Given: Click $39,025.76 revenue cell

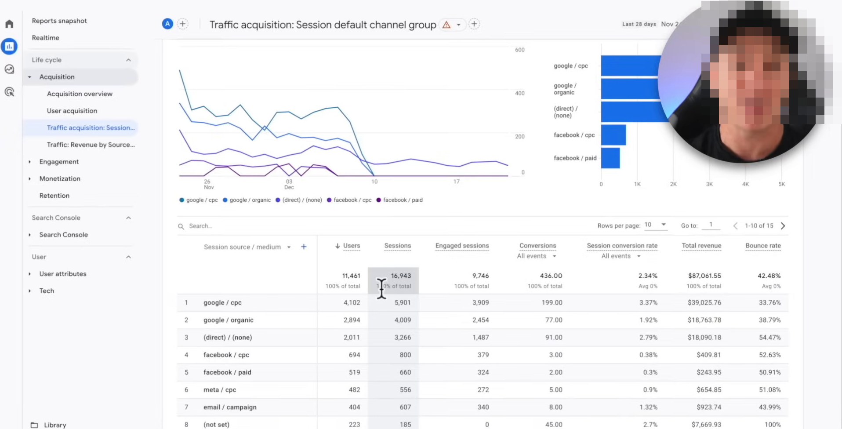Looking at the screenshot, I should (704, 302).
